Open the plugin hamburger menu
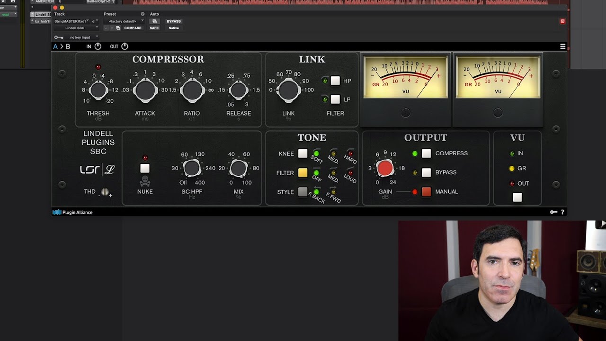 point(562,46)
